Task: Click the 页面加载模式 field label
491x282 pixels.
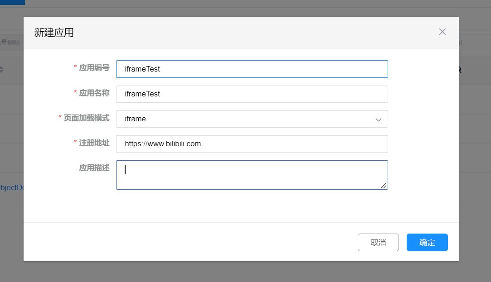Action: 86,118
